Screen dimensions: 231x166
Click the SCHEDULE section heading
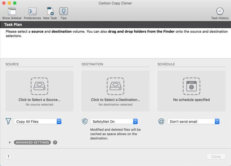(x=166, y=64)
